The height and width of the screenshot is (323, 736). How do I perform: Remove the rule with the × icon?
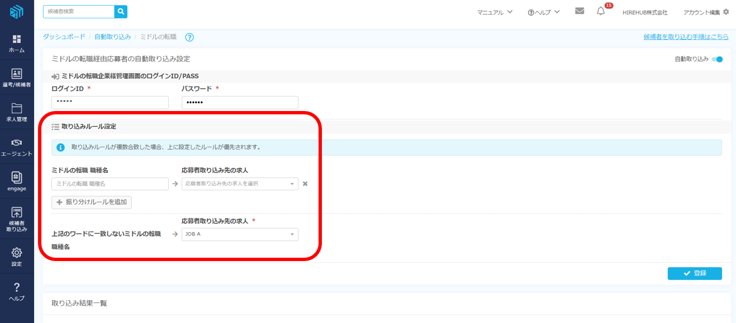coord(305,184)
